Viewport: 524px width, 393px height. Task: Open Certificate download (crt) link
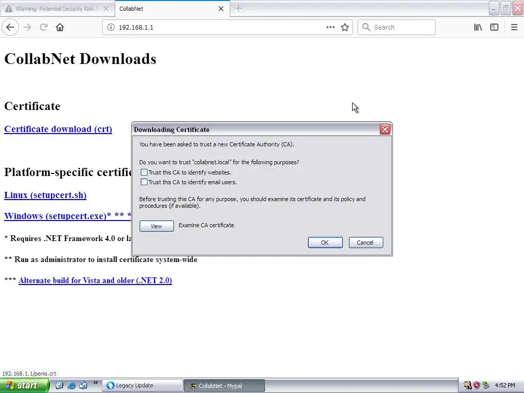point(58,129)
